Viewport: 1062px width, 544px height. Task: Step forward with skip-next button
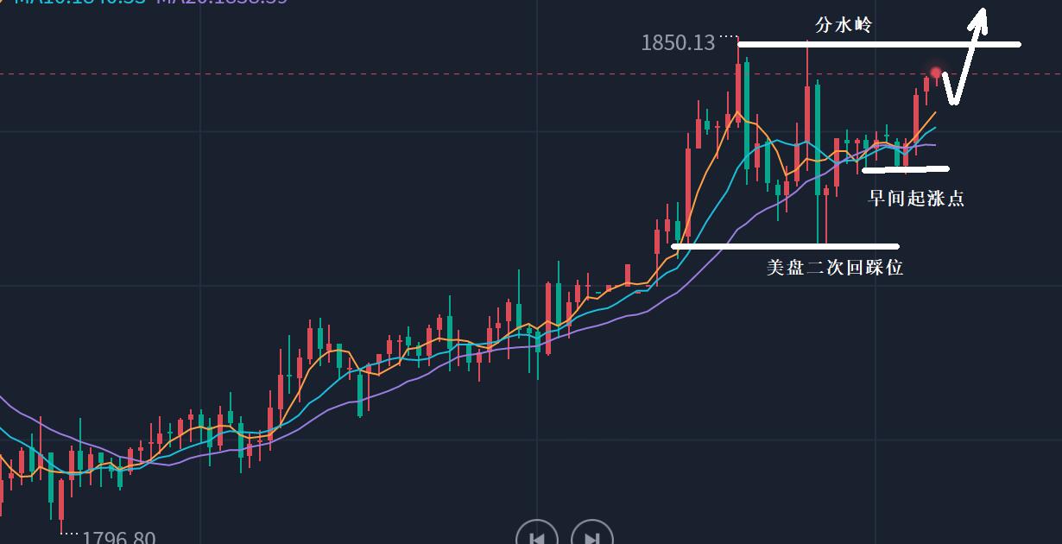591,536
